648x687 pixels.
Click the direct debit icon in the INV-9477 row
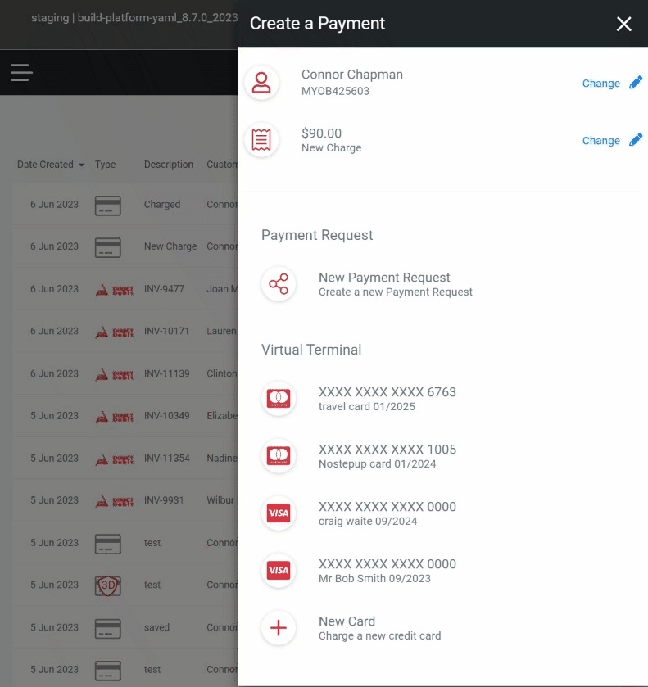click(x=114, y=290)
